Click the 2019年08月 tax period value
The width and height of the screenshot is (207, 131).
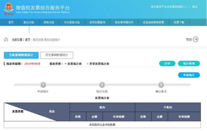coord(32,64)
